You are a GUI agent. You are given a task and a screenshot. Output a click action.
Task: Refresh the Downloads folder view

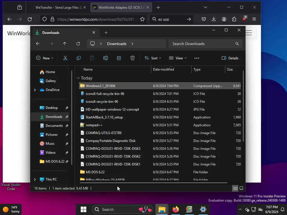(x=78, y=44)
